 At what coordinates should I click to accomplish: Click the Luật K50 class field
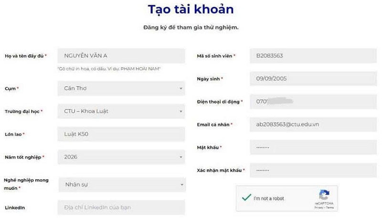click(121, 134)
